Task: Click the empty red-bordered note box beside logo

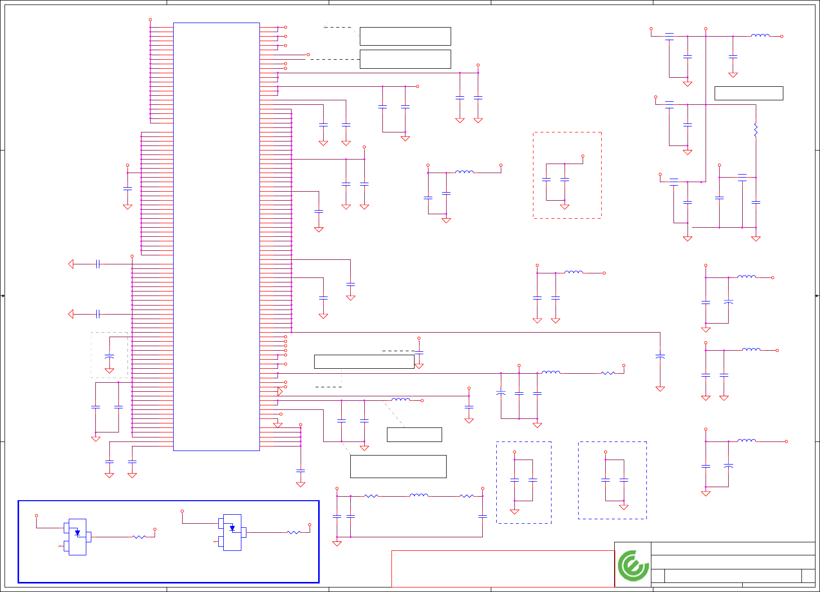Action: point(503,568)
